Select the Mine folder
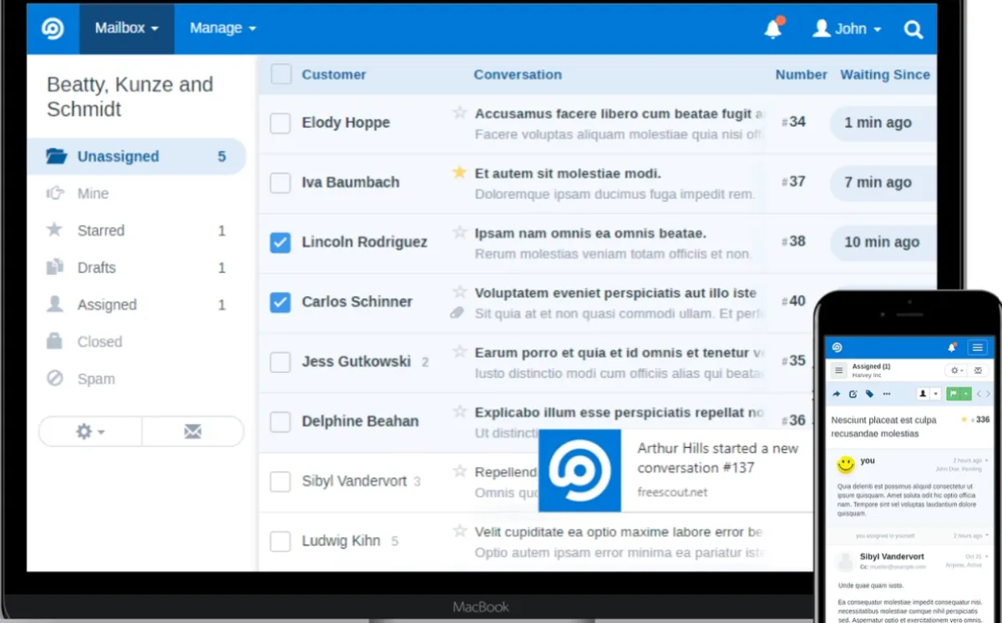 [137, 193]
